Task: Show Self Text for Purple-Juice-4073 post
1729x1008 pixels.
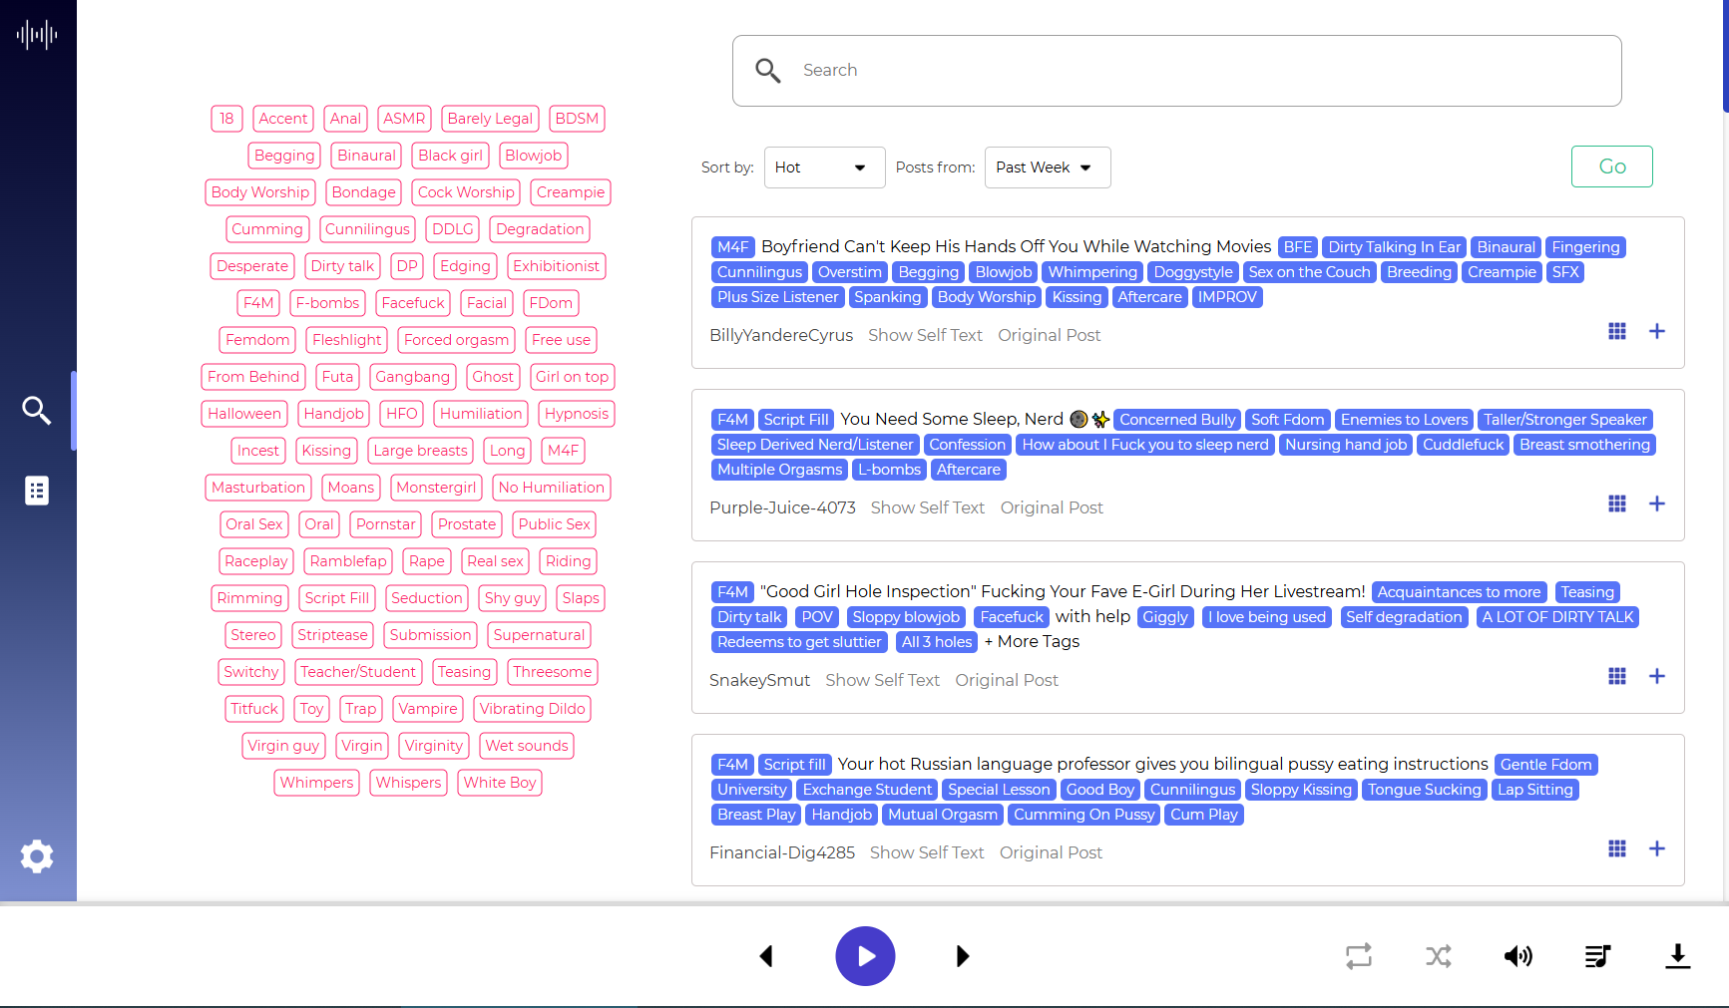Action: tap(928, 507)
